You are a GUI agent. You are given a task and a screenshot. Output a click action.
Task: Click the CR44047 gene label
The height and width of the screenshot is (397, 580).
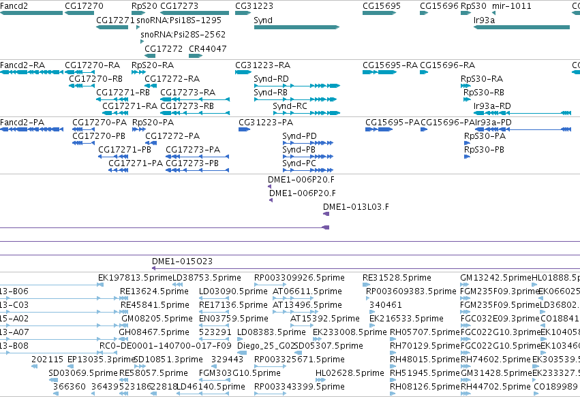[207, 49]
